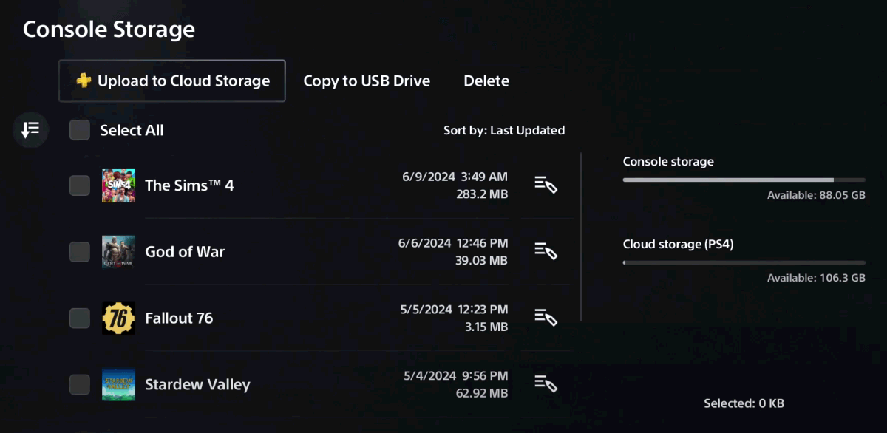Screen dimensions: 887x433
Task: Click the Cloud storage (PS4) usage bar
Action: (744, 262)
